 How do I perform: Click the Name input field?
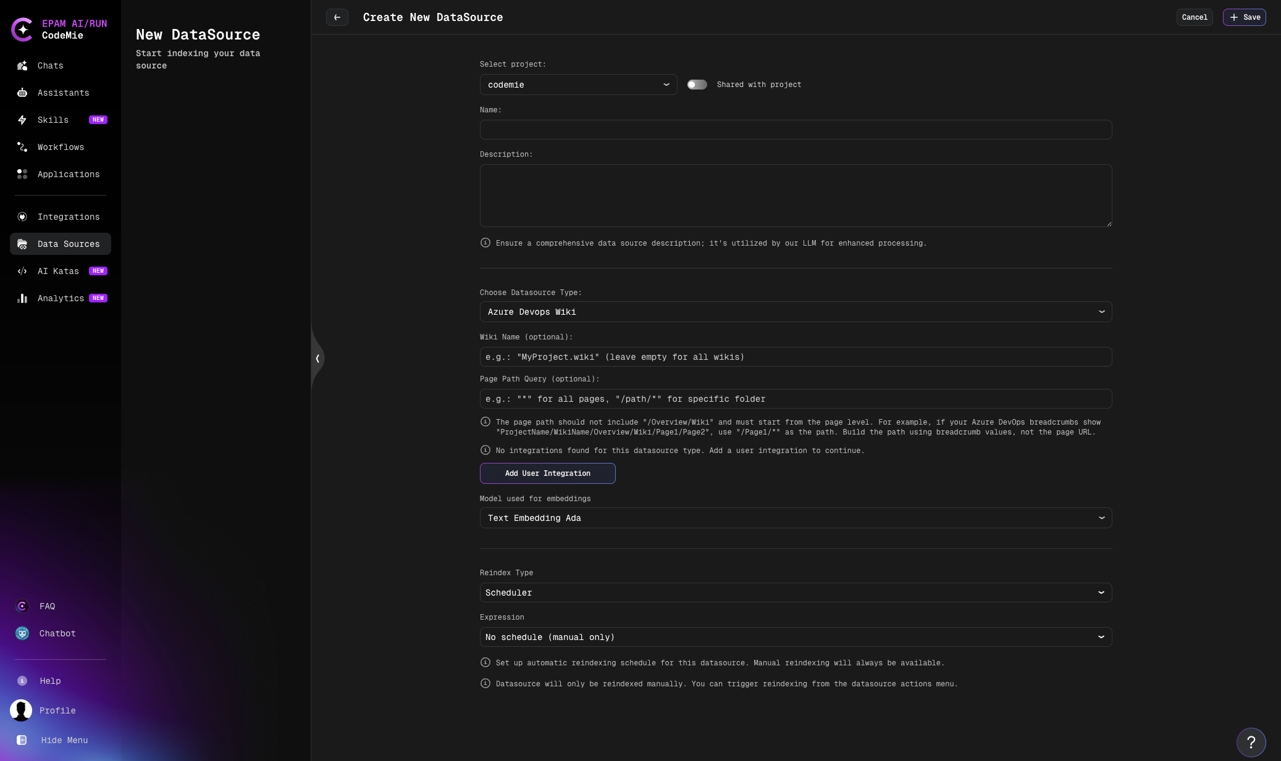(796, 130)
